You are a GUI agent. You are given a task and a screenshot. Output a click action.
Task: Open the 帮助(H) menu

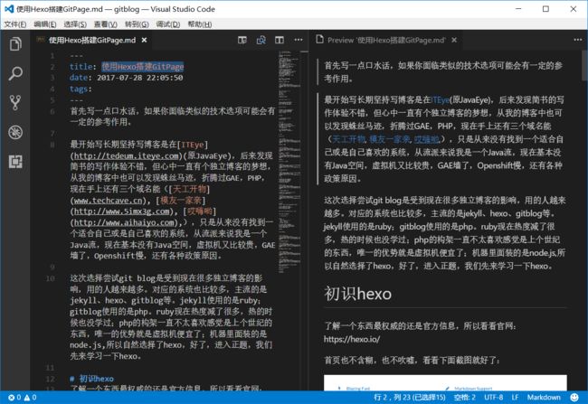(200, 24)
